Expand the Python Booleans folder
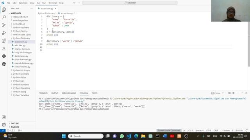The width and height of the screenshot is (250, 140). tap(21, 28)
